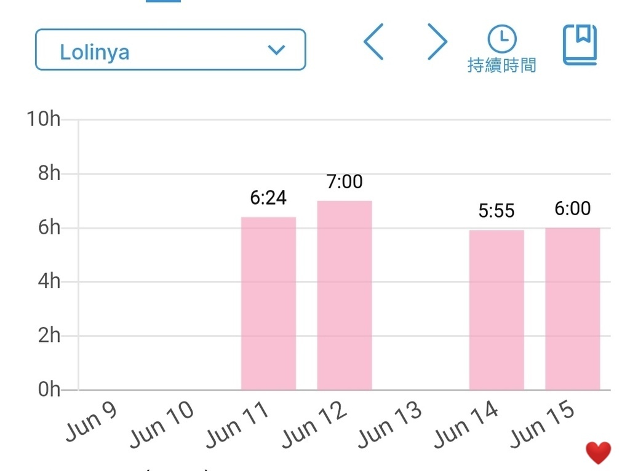The image size is (630, 471).
Task: Open the Lolinya profile dropdown
Action: (170, 50)
